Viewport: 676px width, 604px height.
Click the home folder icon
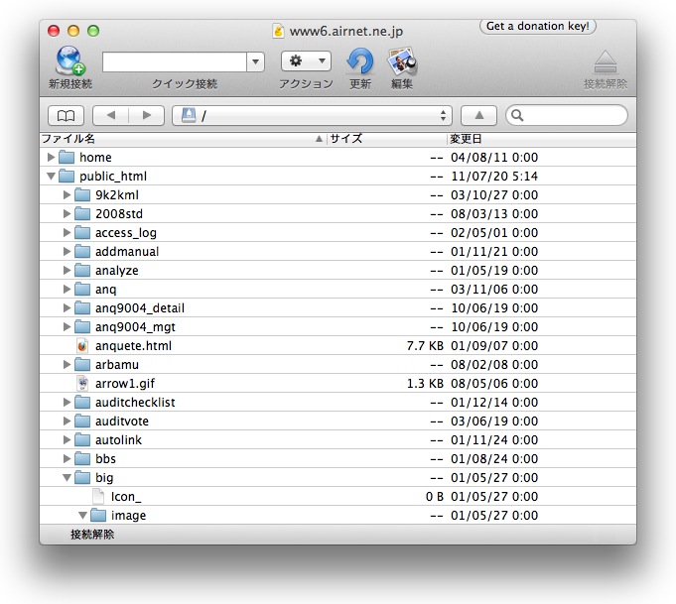pos(67,158)
